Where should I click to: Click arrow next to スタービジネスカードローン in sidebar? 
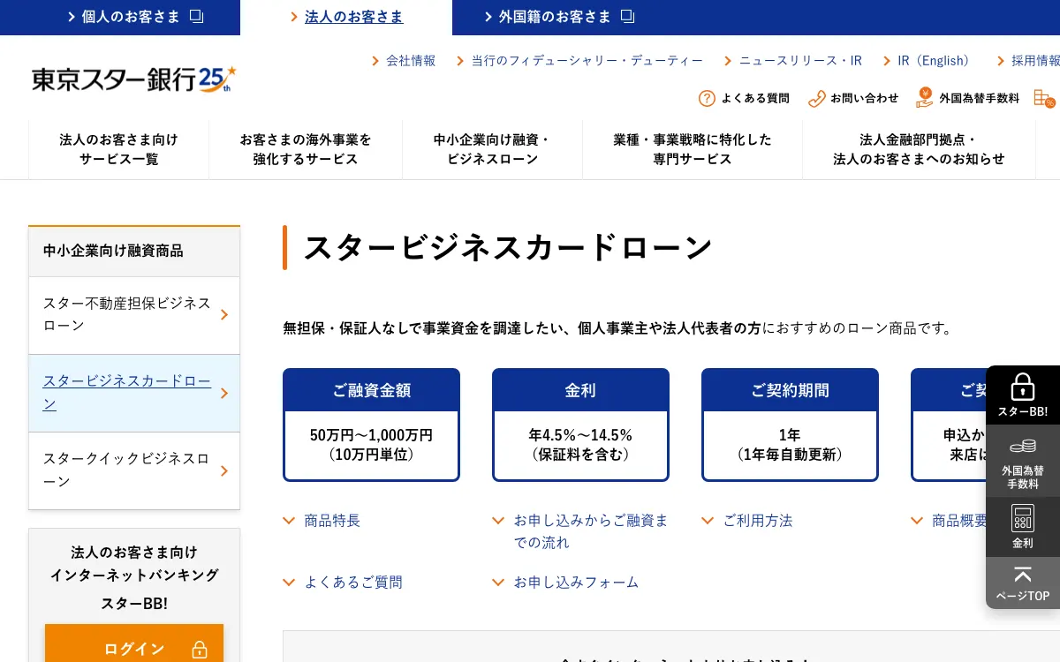(224, 393)
